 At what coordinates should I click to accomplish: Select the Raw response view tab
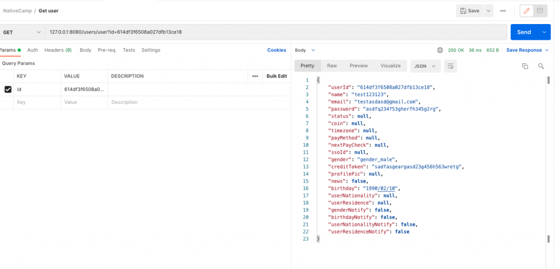pos(332,66)
